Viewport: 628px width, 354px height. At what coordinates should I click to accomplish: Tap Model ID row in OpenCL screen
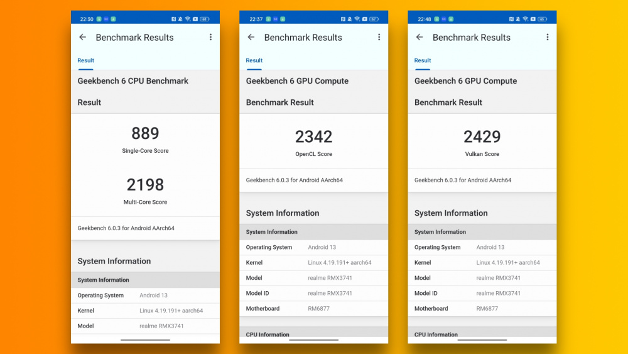pos(313,293)
